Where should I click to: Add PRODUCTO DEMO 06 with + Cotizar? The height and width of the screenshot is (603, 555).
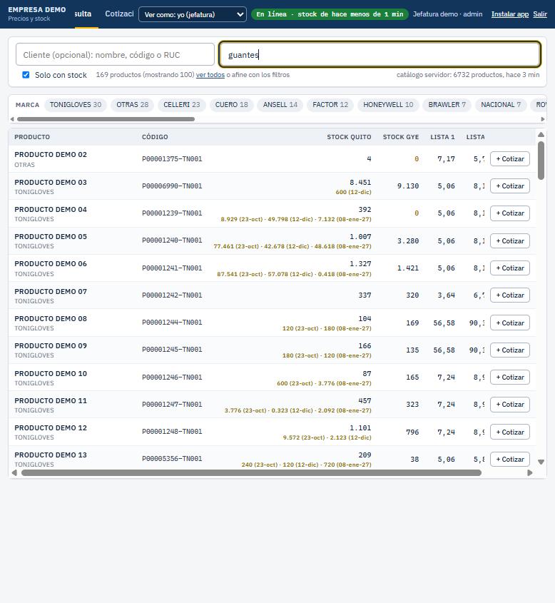[510, 268]
